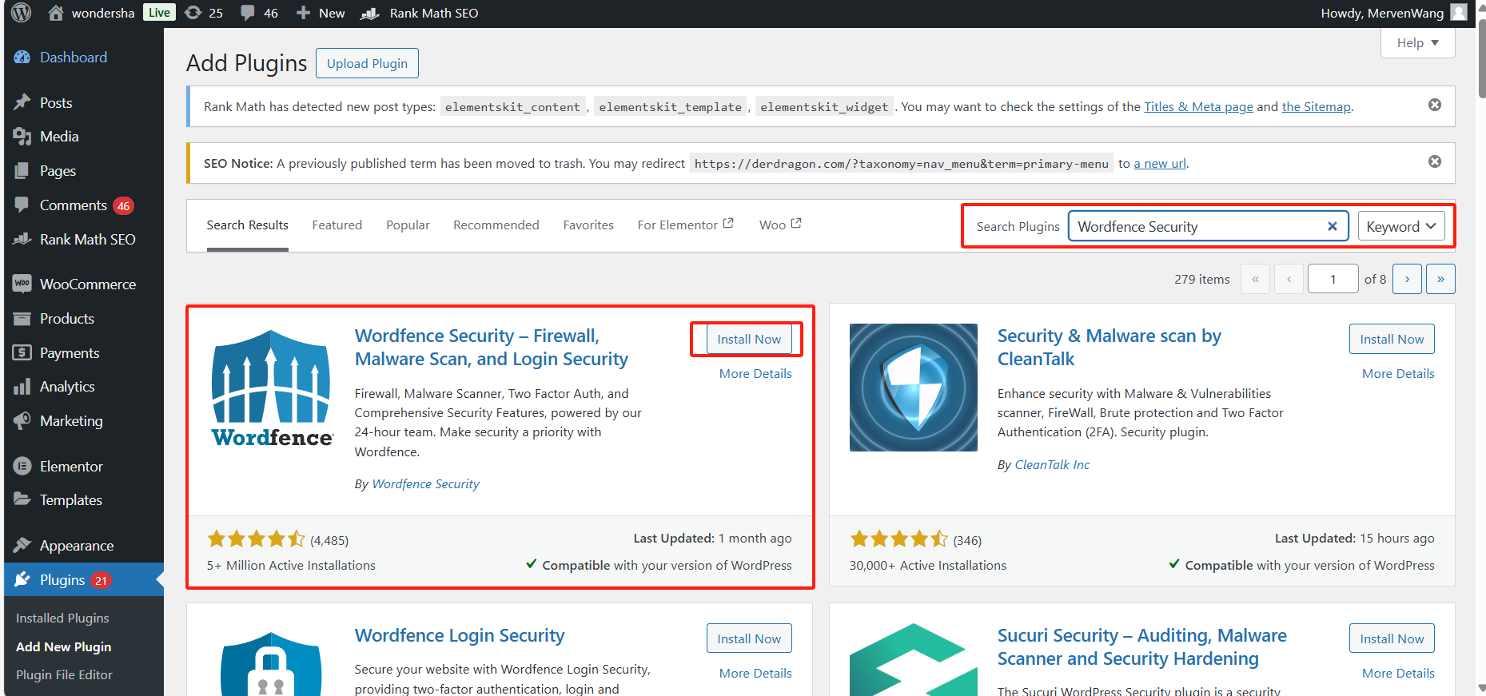Image resolution: width=1486 pixels, height=696 pixels.
Task: Open the Add New Plugin submenu item
Action: pyautogui.click(x=64, y=646)
